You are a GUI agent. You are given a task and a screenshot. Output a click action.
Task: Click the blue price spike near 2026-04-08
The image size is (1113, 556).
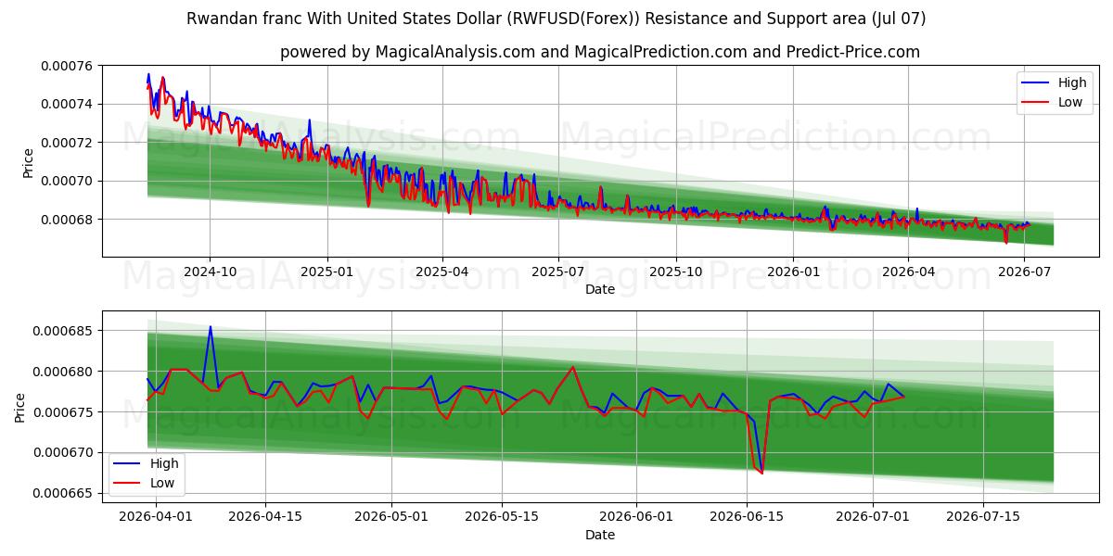(211, 327)
